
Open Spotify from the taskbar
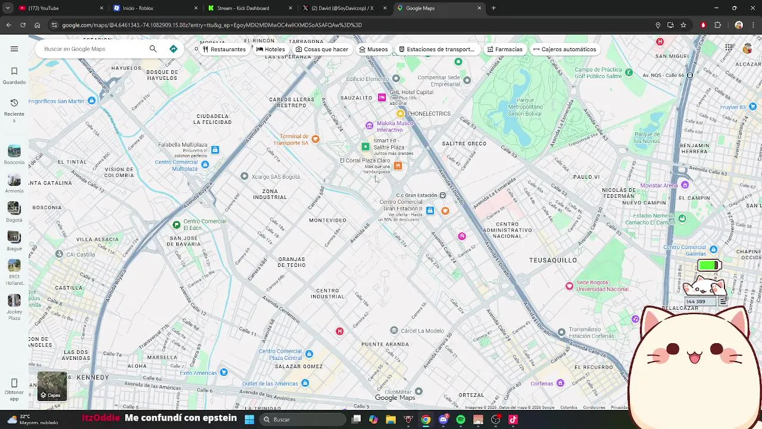click(x=461, y=419)
